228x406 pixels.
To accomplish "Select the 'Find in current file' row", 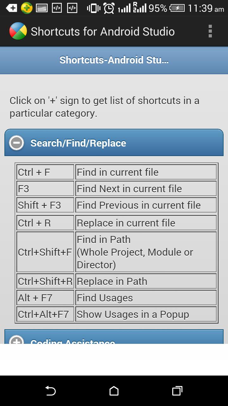I will click(146, 172).
